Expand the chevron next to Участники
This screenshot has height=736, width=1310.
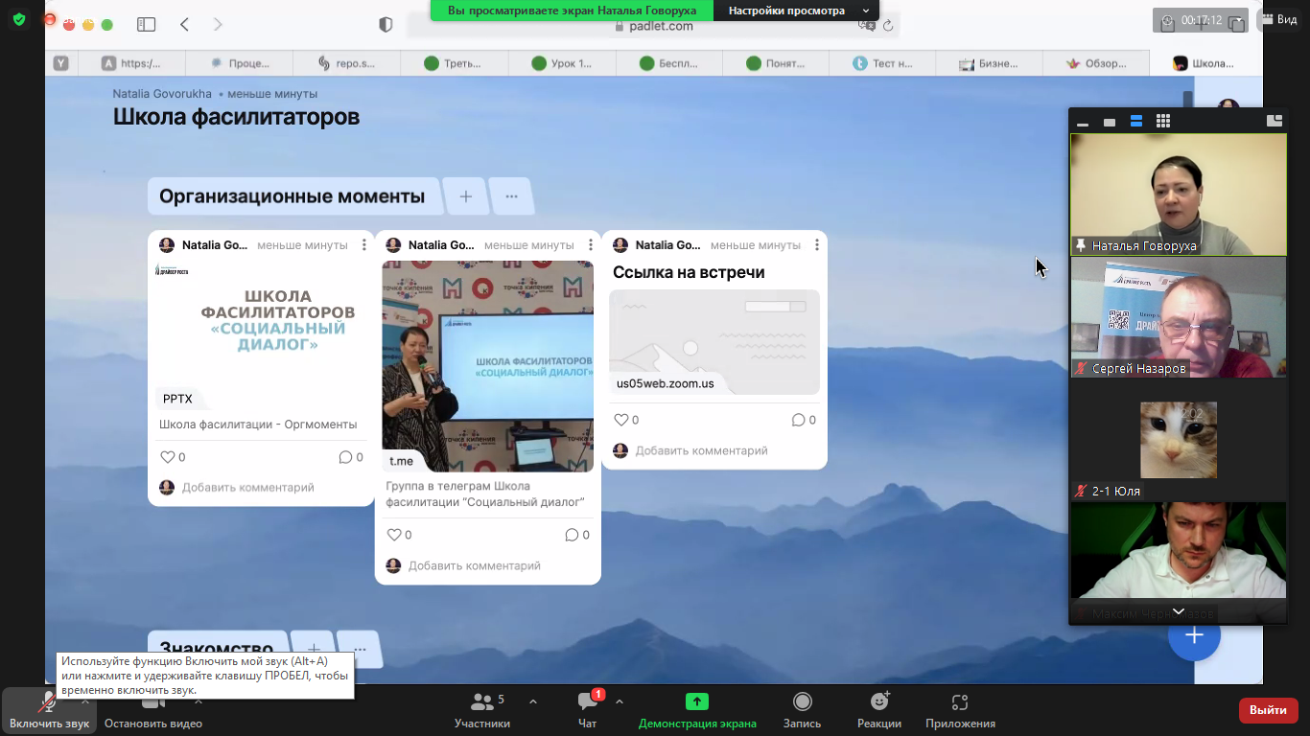[533, 701]
